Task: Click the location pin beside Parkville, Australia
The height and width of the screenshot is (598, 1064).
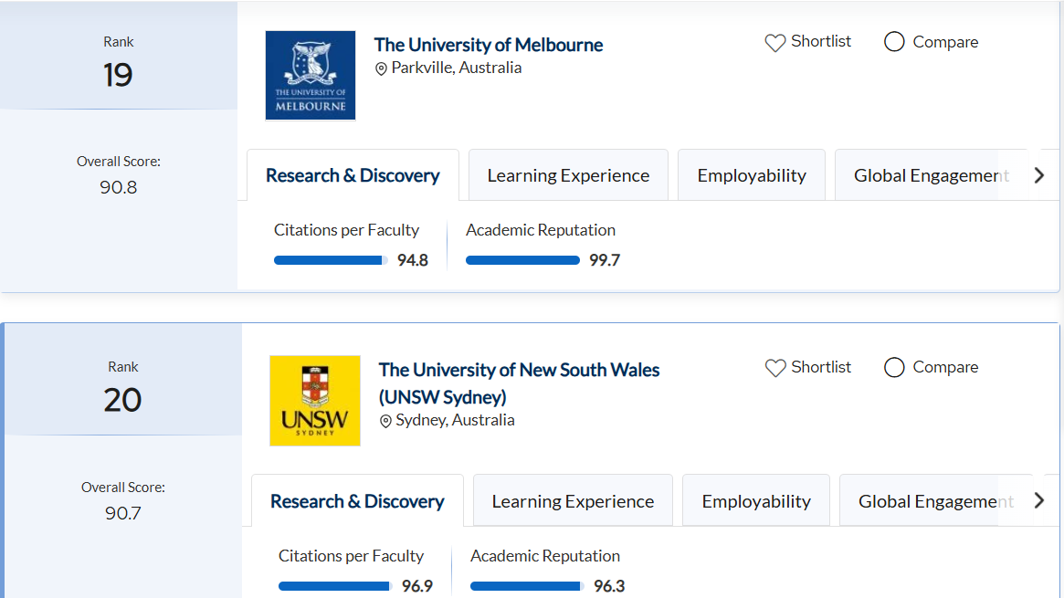Action: coord(382,68)
